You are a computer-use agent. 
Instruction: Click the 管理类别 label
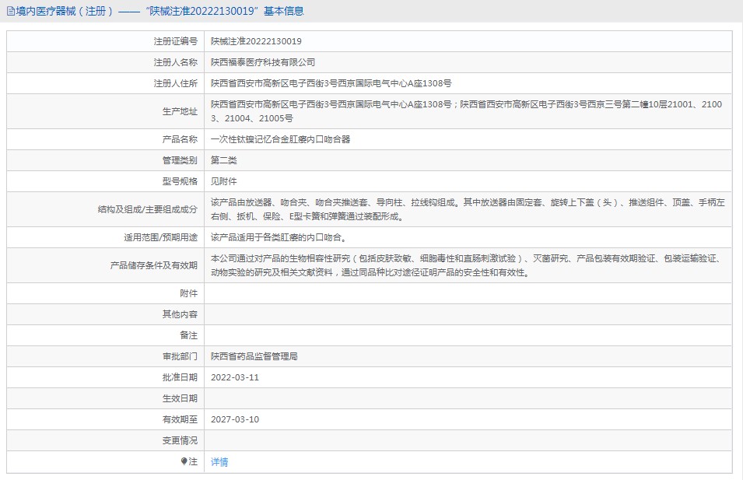point(180,160)
